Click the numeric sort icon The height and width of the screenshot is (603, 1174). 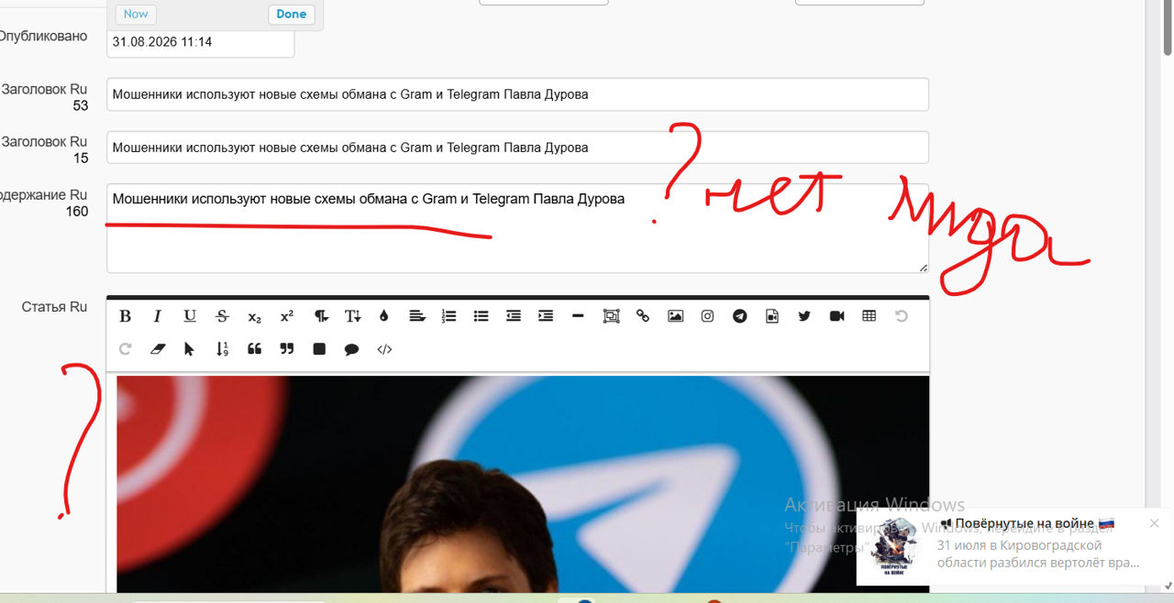tap(222, 349)
